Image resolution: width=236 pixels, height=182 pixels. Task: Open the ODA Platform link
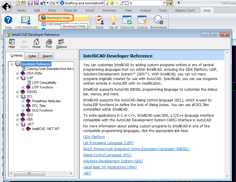point(94,137)
